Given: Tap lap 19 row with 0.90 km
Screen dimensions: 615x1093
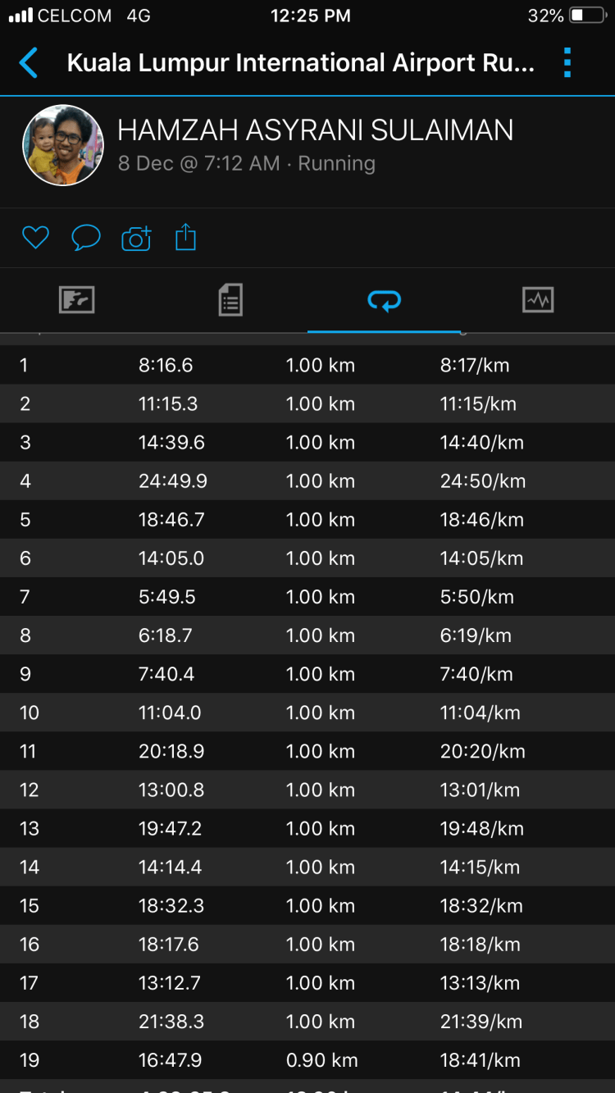Looking at the screenshot, I should [307, 1060].
